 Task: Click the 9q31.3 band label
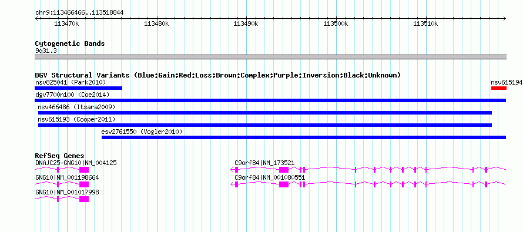point(46,51)
